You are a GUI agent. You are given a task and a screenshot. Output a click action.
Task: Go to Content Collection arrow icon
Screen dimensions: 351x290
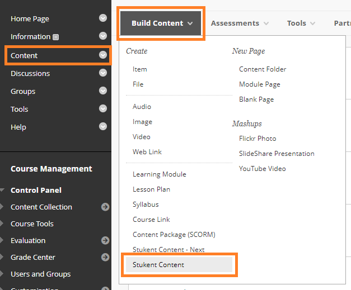click(105, 207)
